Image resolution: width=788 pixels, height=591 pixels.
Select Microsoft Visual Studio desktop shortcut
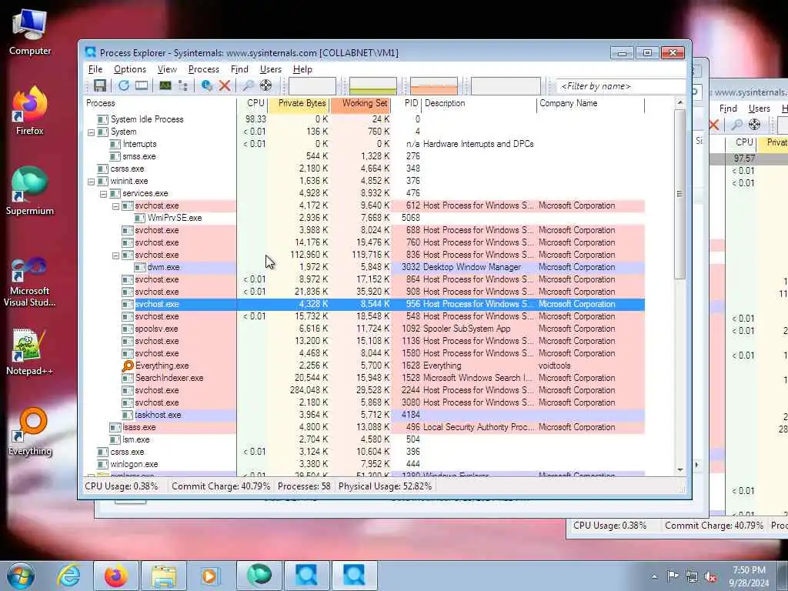point(30,281)
